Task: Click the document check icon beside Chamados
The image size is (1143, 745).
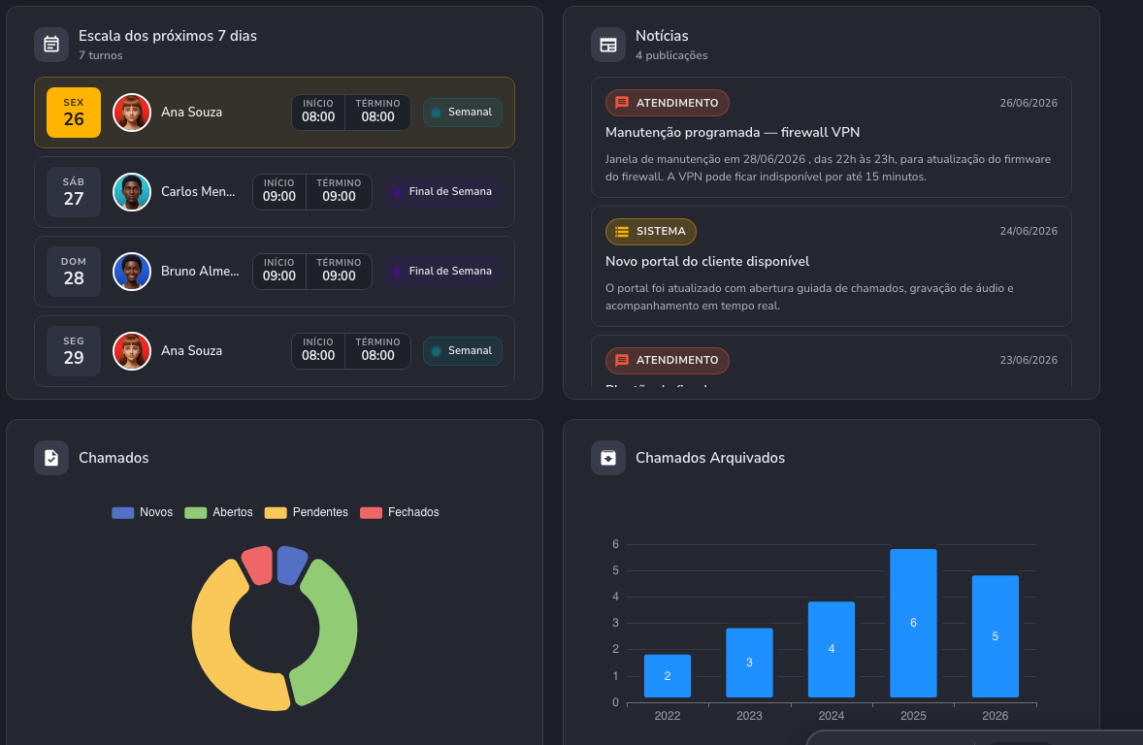Action: 51,458
